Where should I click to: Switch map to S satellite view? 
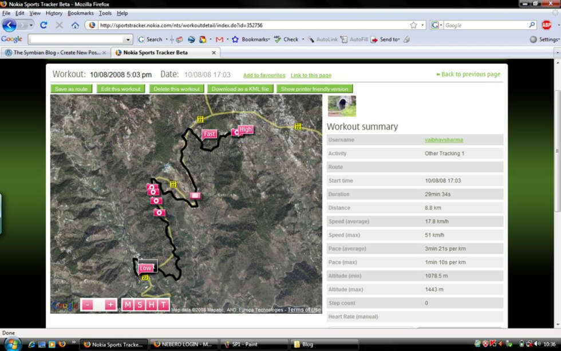click(140, 305)
